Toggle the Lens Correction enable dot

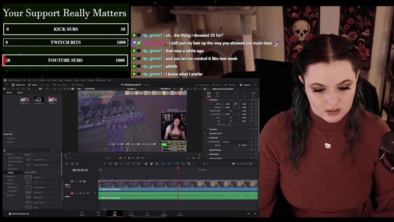(207, 158)
